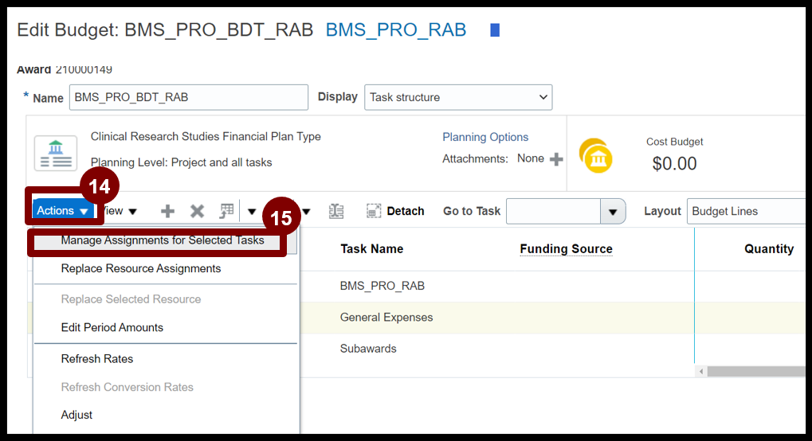
Task: Select the BMS_PRO_RAB task row
Action: [382, 286]
